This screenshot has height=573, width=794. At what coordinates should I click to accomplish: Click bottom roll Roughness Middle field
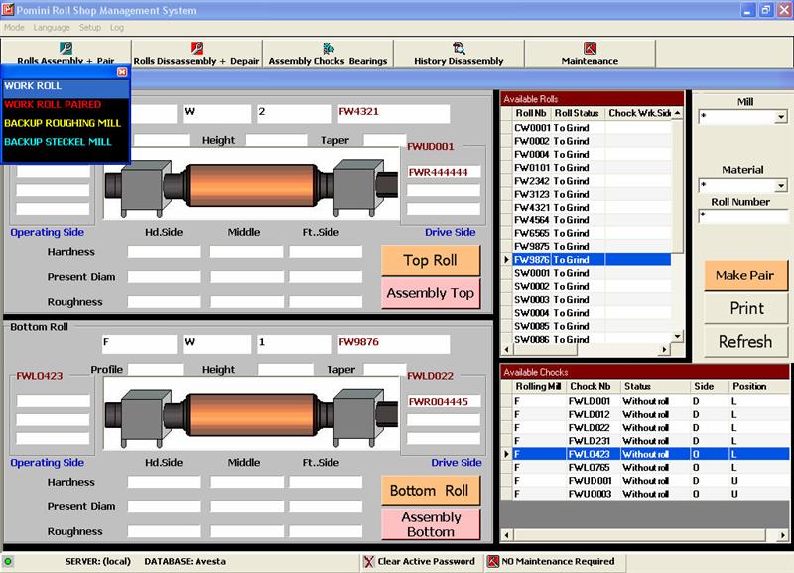[x=247, y=531]
